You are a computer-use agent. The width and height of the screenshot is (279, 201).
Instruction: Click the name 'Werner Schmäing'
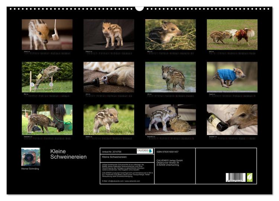30,169
